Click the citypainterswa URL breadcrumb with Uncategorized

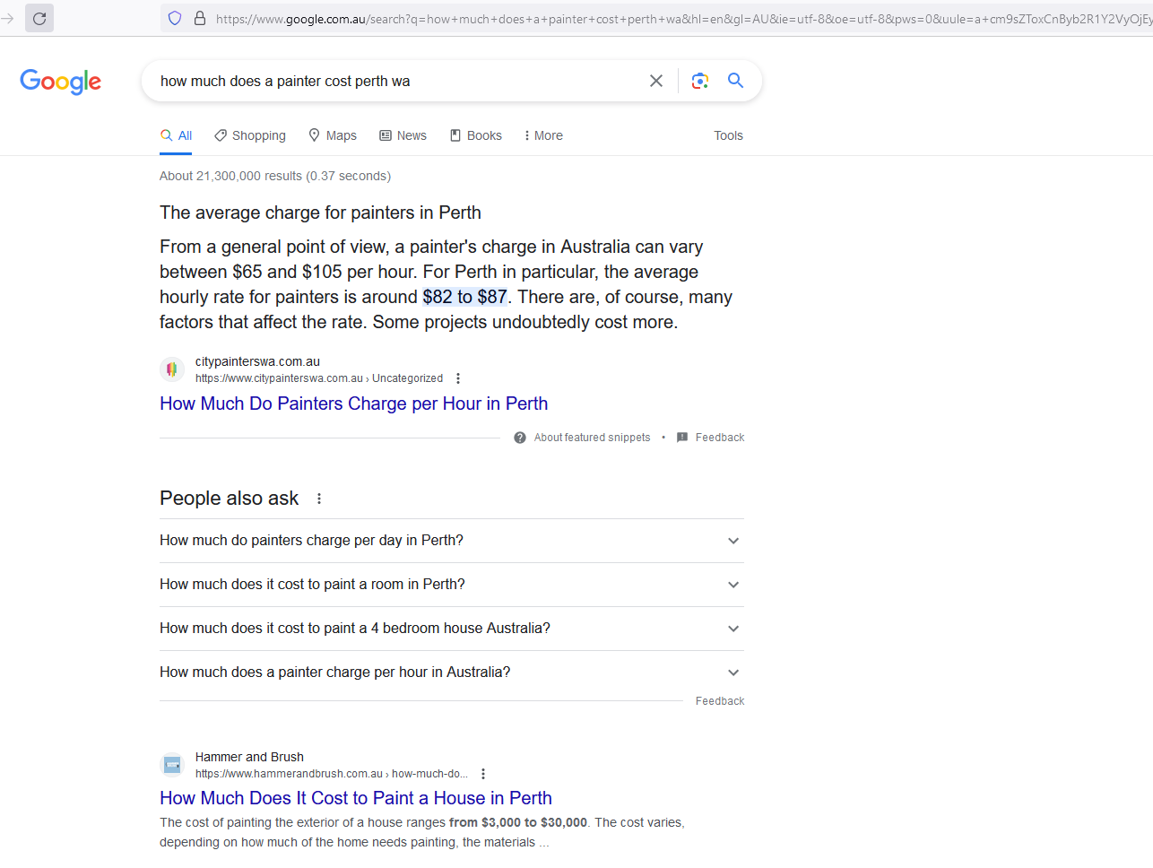tap(319, 378)
